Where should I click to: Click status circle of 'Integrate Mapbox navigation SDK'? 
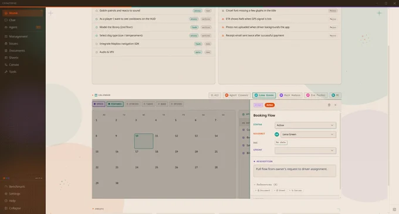97,44
